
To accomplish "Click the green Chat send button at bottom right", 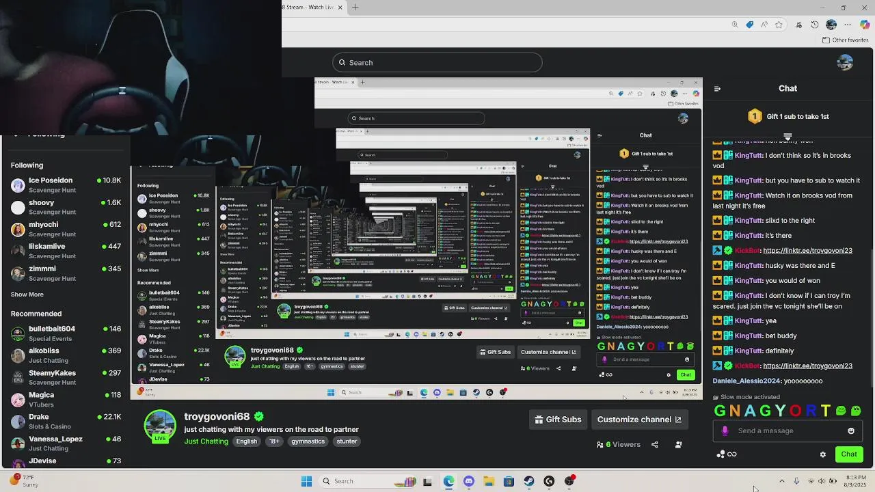I will pyautogui.click(x=849, y=454).
